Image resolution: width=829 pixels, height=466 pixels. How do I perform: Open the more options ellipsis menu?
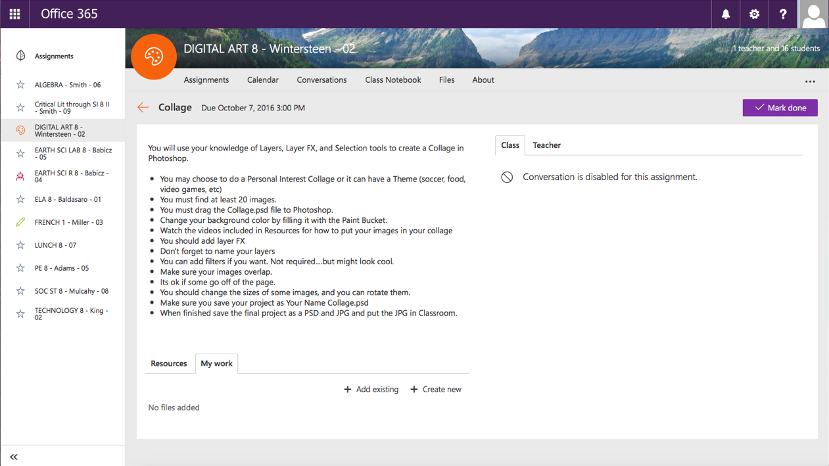click(810, 82)
